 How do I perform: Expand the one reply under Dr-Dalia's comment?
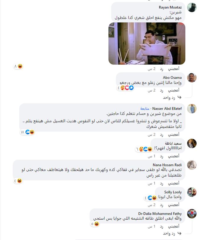[172, 234]
